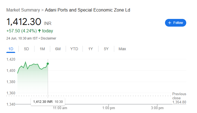Click the 1:00 pm axis marker
The width and height of the screenshot is (197, 113).
click(109, 108)
